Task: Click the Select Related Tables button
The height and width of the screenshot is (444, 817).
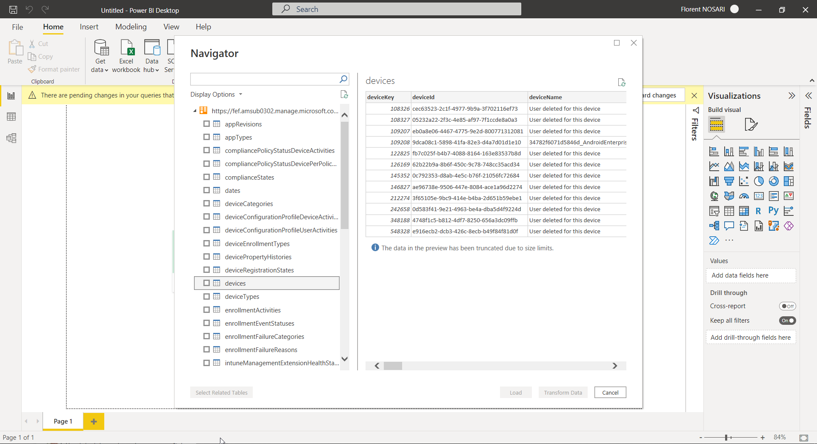Action: coord(221,392)
